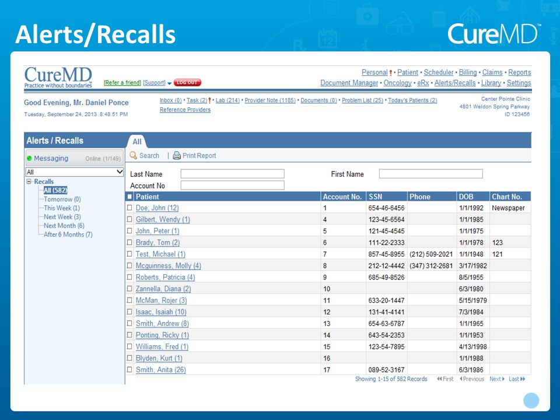Click the red LOG OUT button
The height and width of the screenshot is (420, 560).
click(x=187, y=82)
